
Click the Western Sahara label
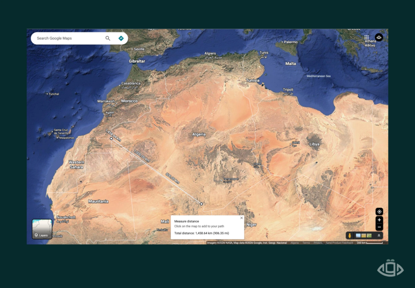pyautogui.click(x=77, y=165)
